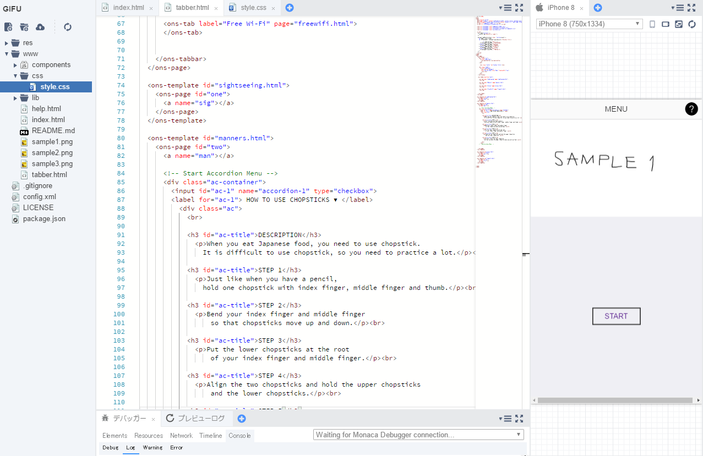Image resolution: width=703 pixels, height=456 pixels.
Task: Click the code minimap overview
Action: point(498,91)
